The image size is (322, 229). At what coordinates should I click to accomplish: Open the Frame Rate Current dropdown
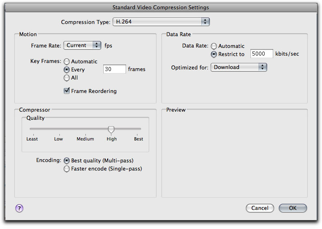tap(82, 45)
